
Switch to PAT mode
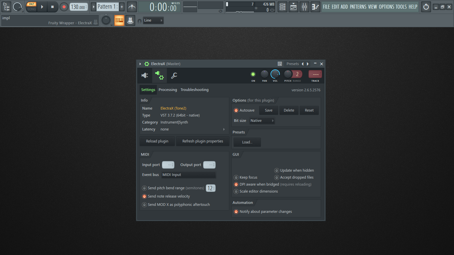(32, 4)
